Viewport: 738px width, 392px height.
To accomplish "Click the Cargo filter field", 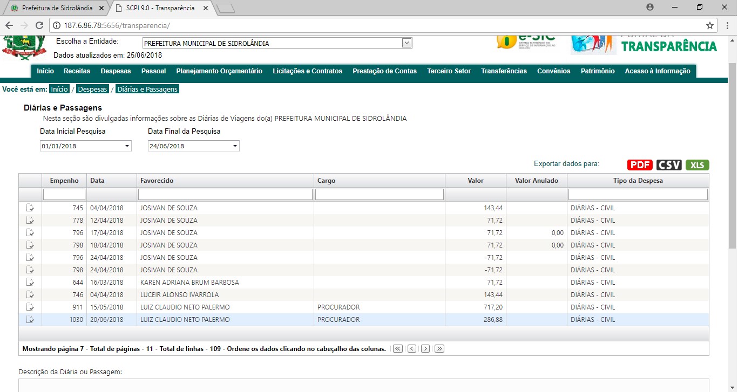I will pos(380,194).
